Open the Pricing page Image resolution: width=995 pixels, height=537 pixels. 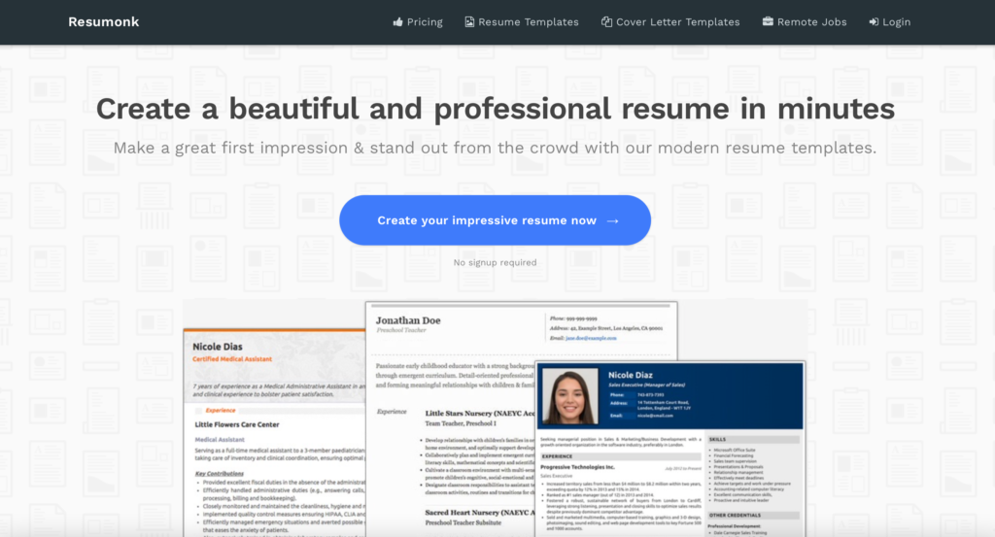[425, 22]
